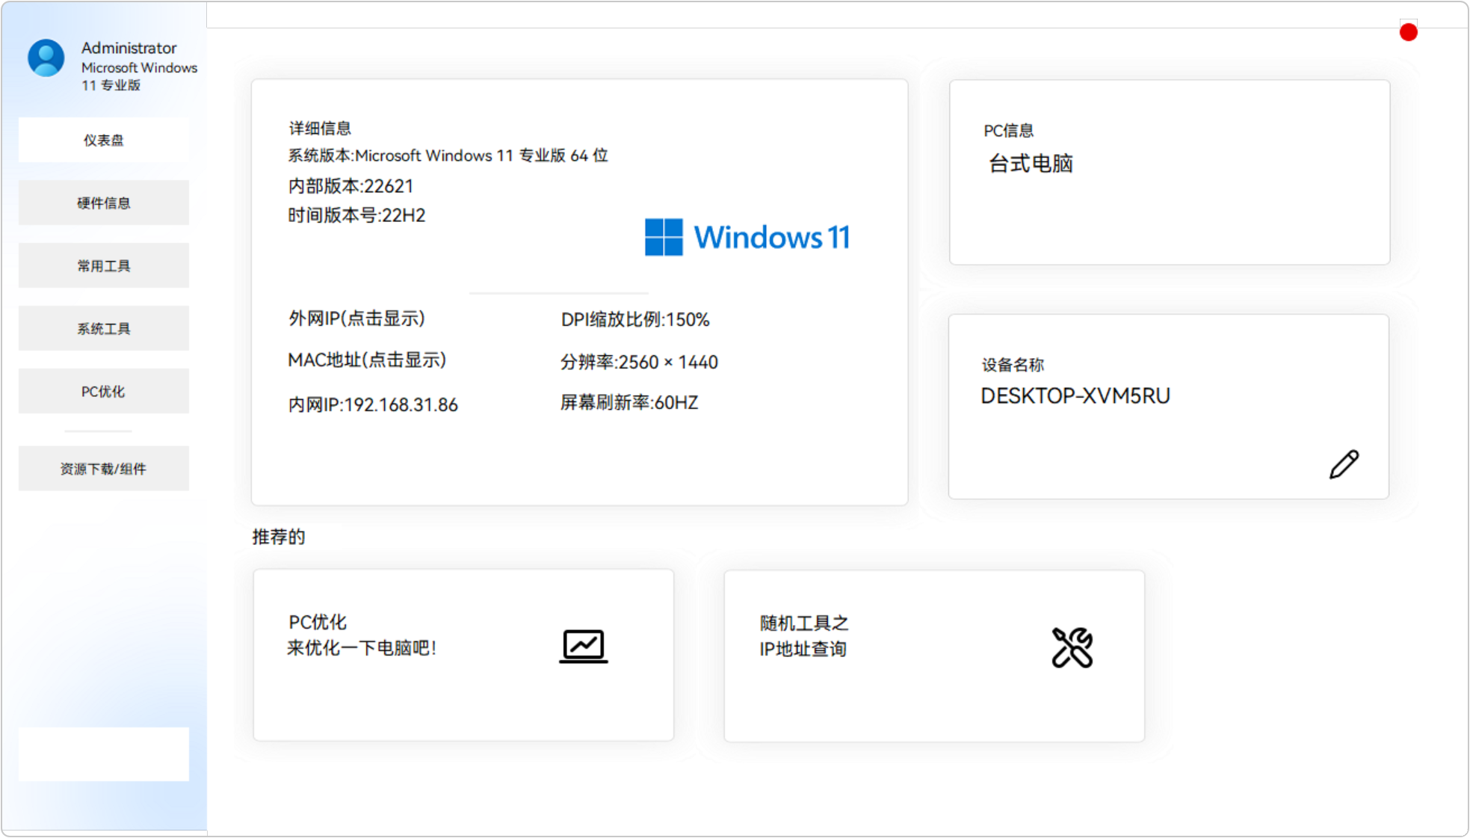Click the 屏幕刷新率:60HZ text
1470x838 pixels.
point(629,403)
